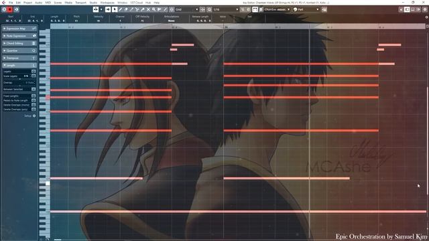This screenshot has height=241, width=429.
Task: Select the Mute tool with X icon
Action: (x=148, y=9)
